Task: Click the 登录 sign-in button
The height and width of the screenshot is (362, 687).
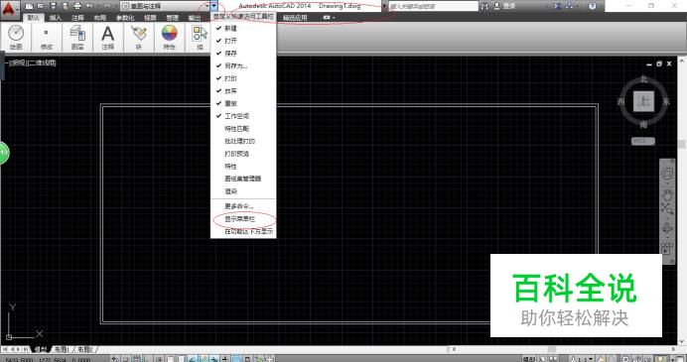Action: (505, 6)
